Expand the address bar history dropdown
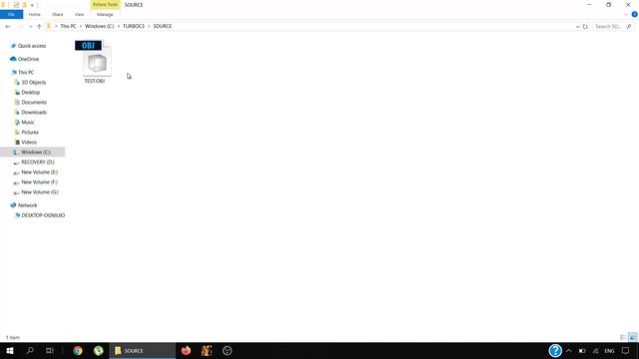Screen dimensions: 639x359 [x=578, y=27]
